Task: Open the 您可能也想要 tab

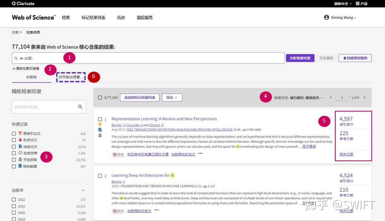Action: (70, 77)
